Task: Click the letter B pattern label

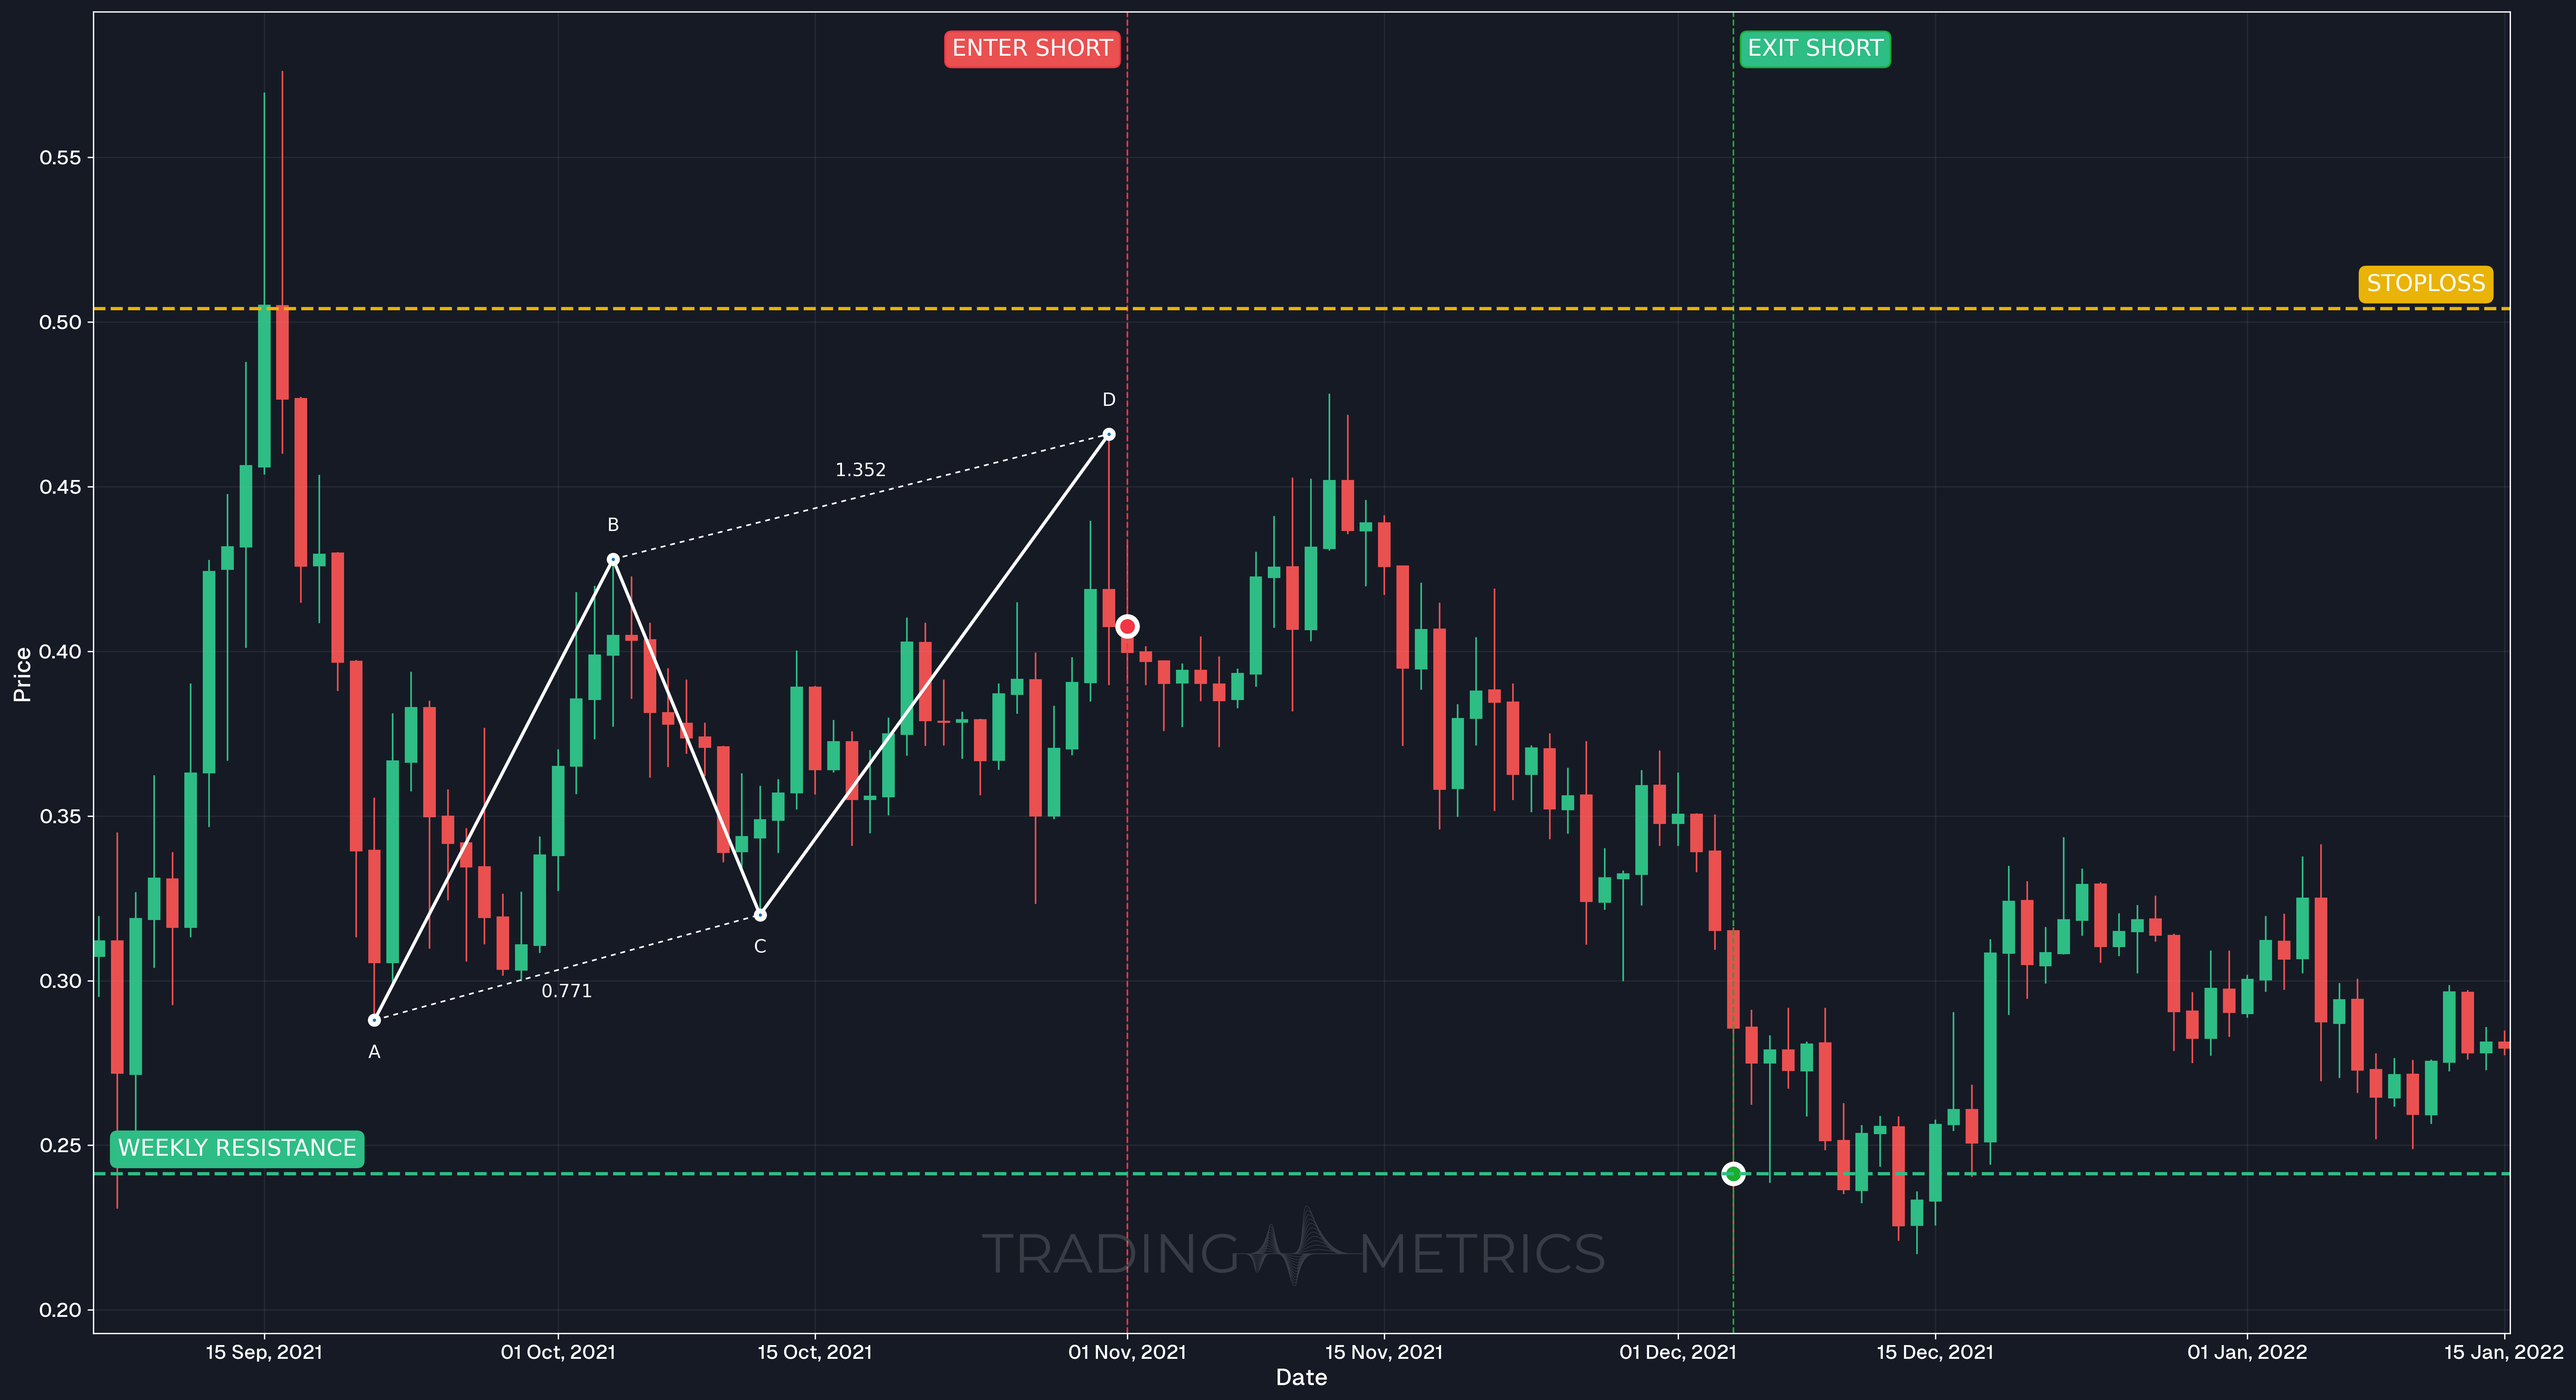Action: [x=613, y=525]
